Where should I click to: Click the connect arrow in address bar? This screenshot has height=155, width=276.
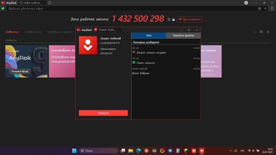(265, 8)
